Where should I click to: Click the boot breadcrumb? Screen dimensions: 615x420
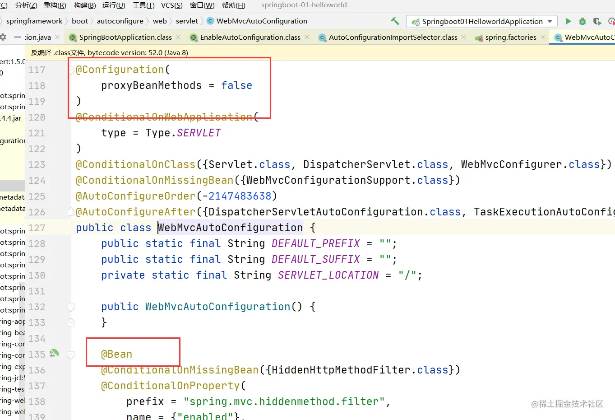point(80,21)
